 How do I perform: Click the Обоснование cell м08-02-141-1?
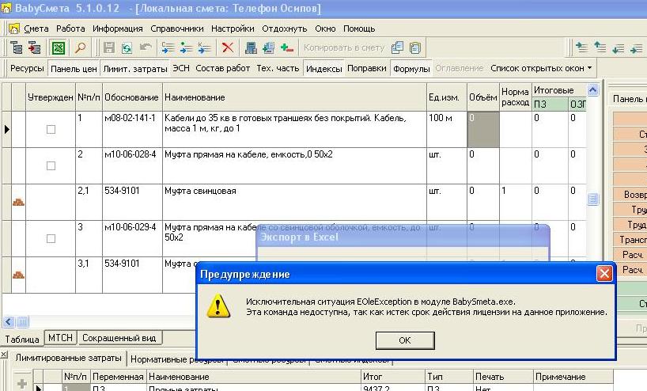point(132,129)
